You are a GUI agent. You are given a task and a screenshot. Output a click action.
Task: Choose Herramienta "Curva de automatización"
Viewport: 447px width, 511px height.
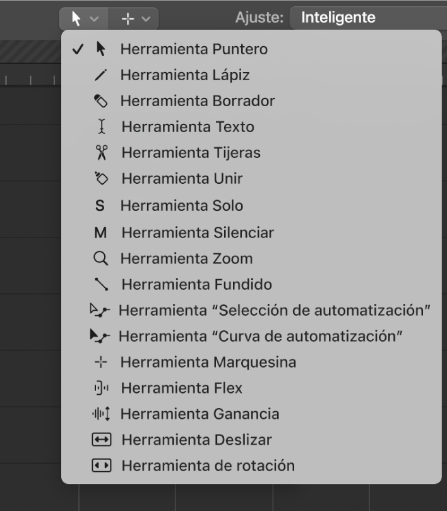point(260,336)
